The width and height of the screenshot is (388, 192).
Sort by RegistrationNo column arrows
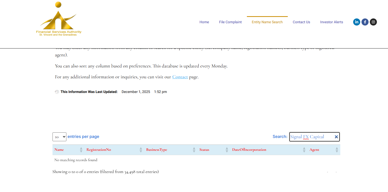(141, 150)
